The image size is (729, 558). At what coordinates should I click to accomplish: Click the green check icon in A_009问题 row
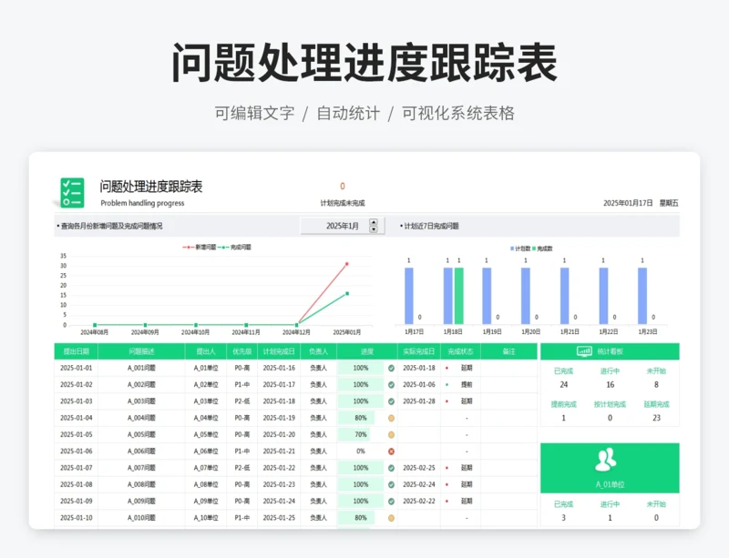pos(392,502)
